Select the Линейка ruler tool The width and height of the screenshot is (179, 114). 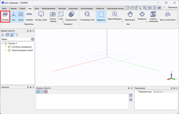(x=29, y=16)
